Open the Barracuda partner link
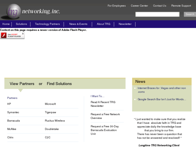 13,121
